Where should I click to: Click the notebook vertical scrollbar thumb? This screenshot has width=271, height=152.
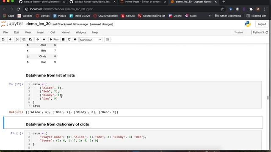point(268,98)
